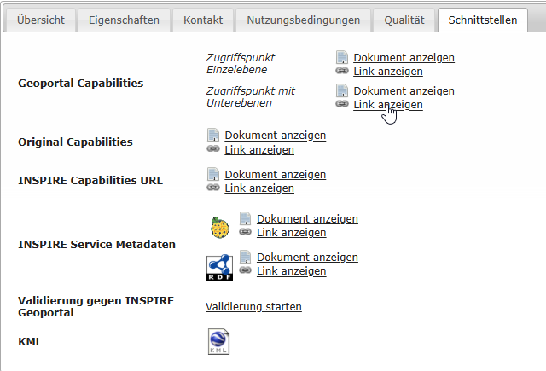This screenshot has width=546, height=371.
Task: Click Dokument anzeigen for INSPIRE Capabilities URL
Action: click(x=275, y=174)
